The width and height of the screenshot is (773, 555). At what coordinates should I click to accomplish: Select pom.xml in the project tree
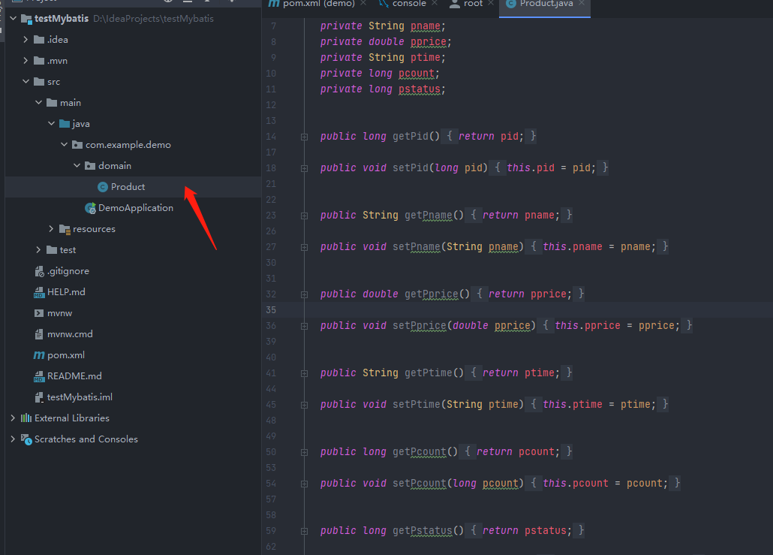point(65,355)
